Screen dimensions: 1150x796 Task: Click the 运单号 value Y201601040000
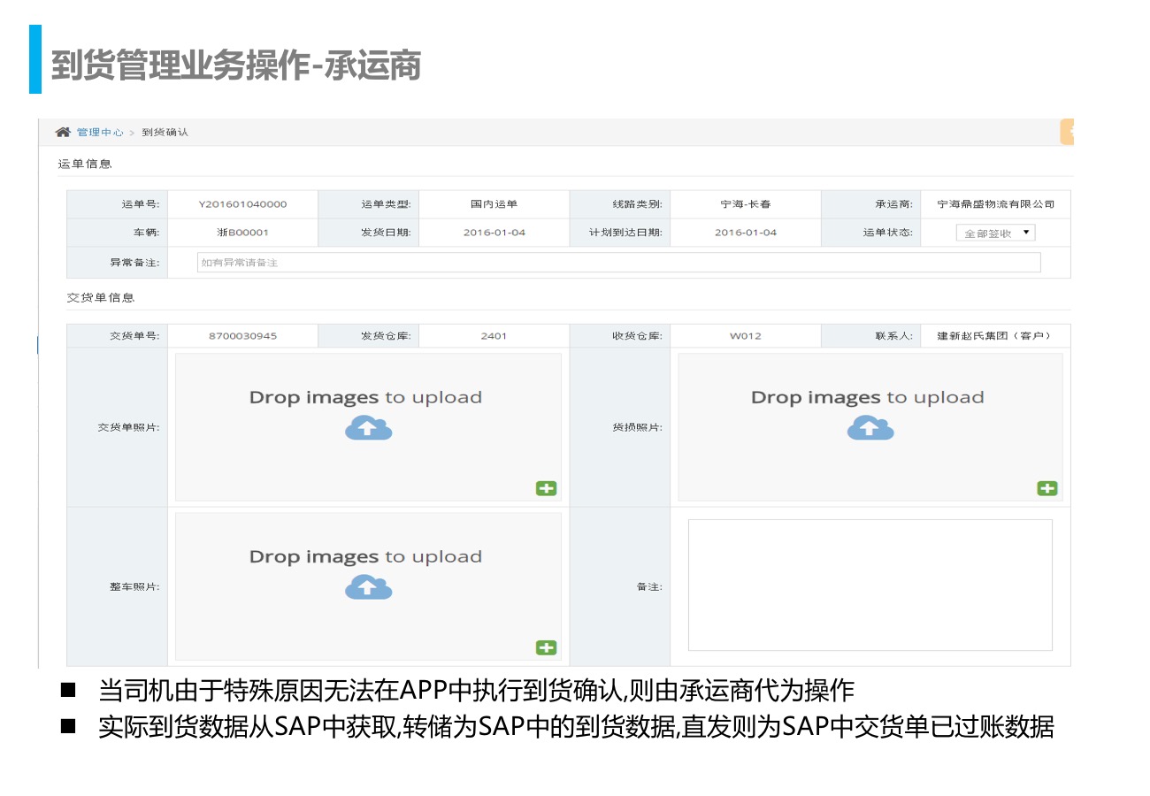point(242,204)
